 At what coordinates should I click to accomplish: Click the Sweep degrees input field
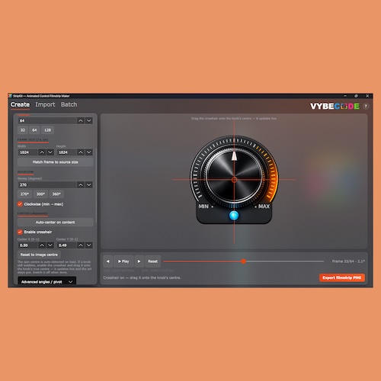coord(47,184)
